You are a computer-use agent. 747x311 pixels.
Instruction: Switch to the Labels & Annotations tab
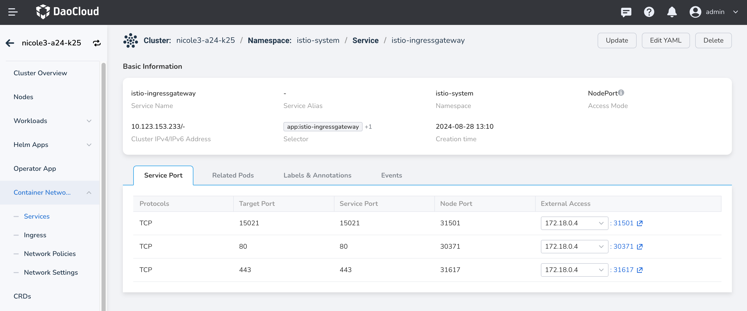tap(317, 175)
